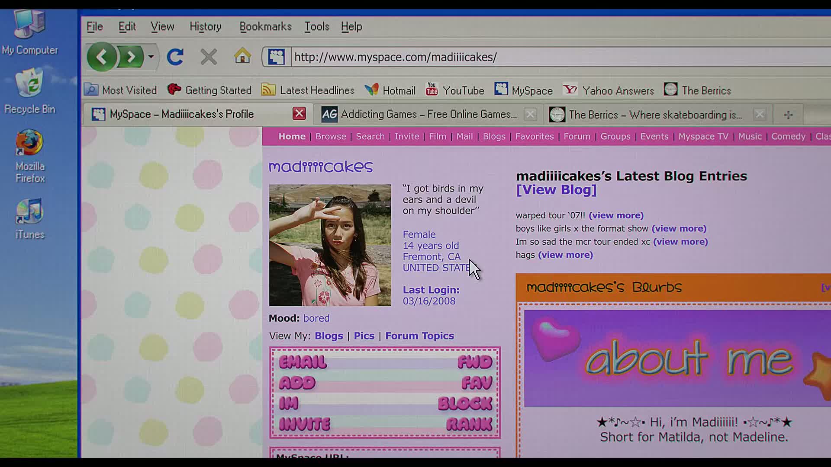Open the MySpace bookmark

(x=524, y=90)
